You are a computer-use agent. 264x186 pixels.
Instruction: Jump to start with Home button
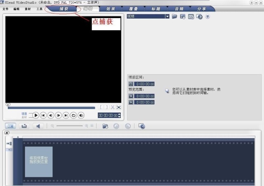[43, 115]
